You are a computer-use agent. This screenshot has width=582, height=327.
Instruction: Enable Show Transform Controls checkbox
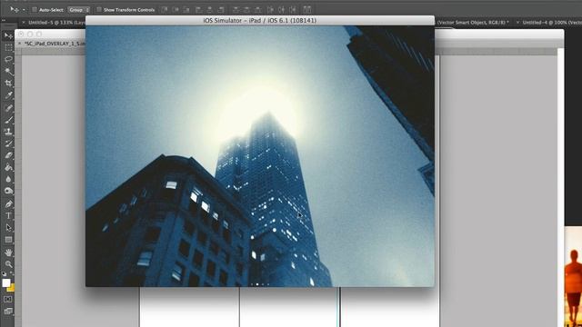coord(99,10)
